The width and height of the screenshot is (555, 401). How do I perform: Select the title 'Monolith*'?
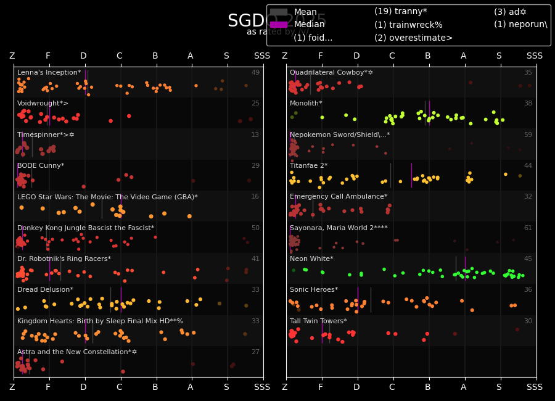point(306,103)
